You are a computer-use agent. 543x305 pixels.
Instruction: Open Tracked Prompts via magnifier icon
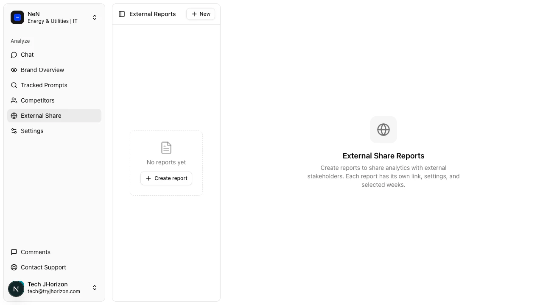click(x=14, y=85)
